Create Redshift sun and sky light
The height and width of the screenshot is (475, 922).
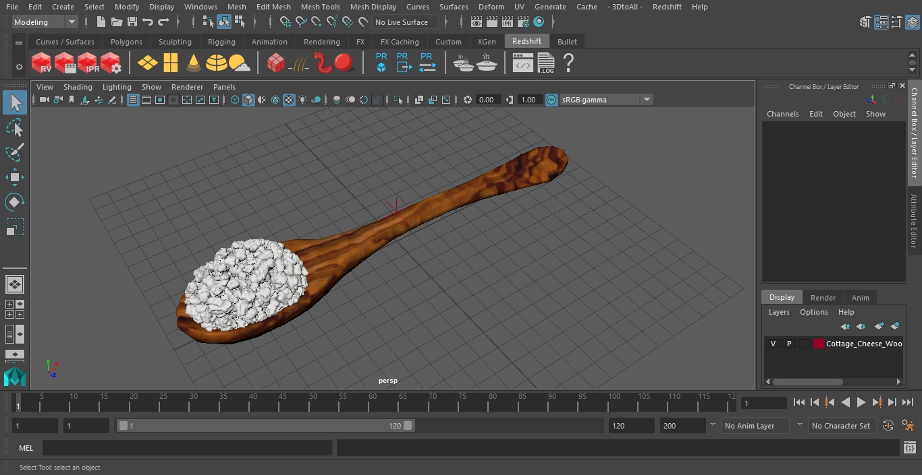(x=240, y=63)
